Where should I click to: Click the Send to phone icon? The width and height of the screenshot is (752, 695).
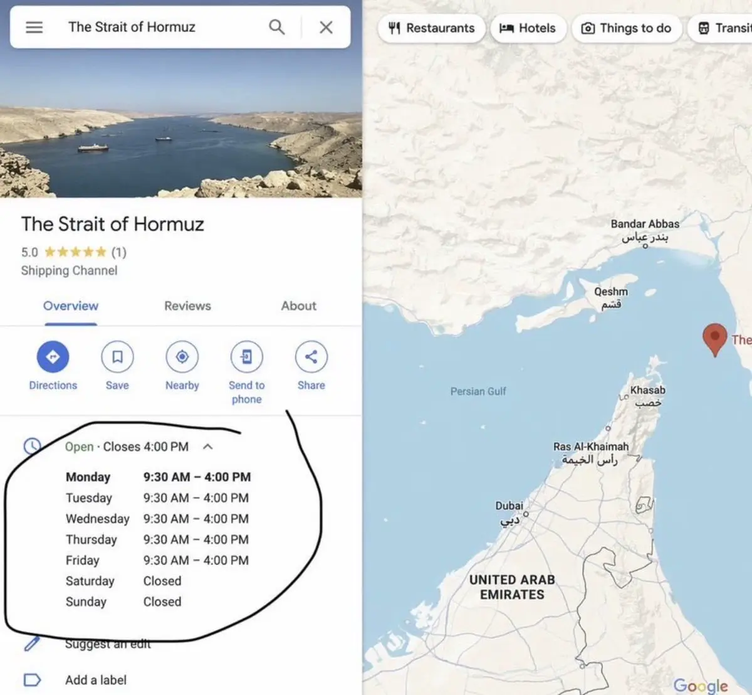pyautogui.click(x=246, y=357)
